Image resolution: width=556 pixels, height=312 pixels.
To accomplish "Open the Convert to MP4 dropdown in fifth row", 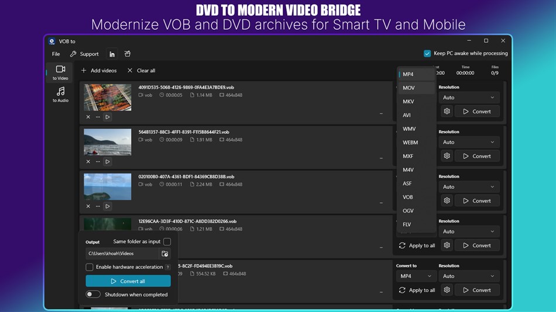I will [416, 276].
